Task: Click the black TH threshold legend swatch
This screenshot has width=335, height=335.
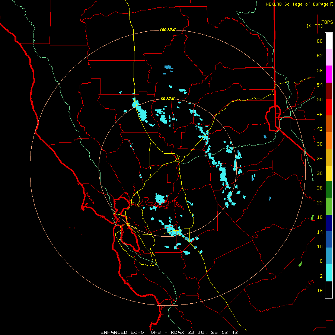Action: coord(329,290)
